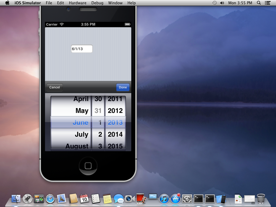Click Spotlight magnifying glass in menu bar
The width and height of the screenshot is (276, 207).
(259, 3)
